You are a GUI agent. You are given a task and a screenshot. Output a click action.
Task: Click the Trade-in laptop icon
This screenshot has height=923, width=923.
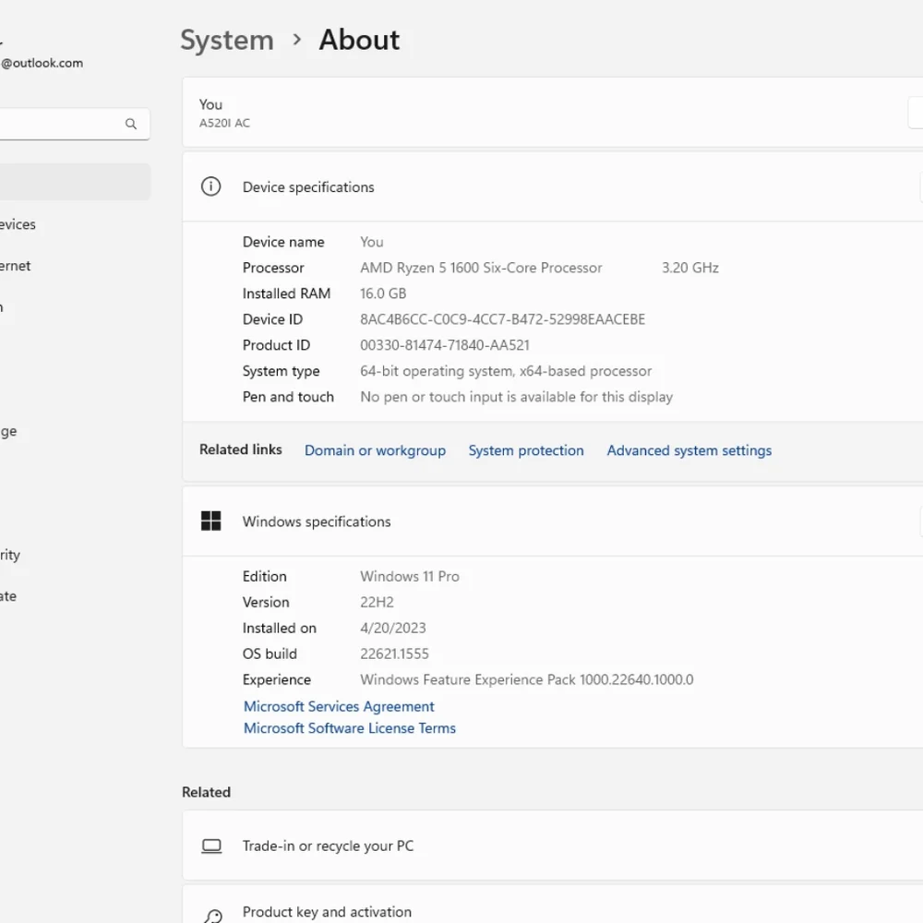[211, 845]
